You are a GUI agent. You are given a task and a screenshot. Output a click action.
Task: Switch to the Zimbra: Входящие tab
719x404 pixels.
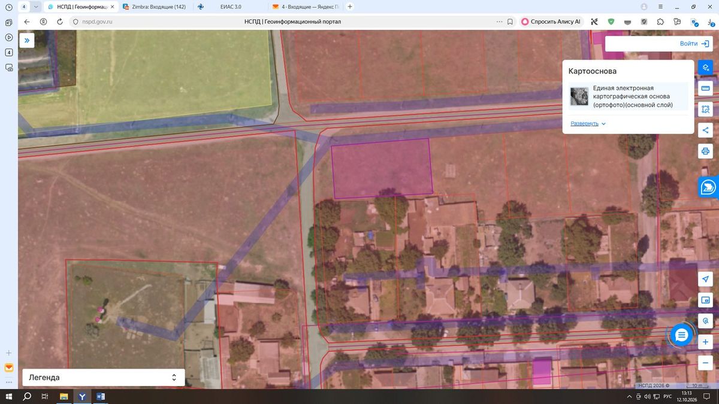(154, 7)
